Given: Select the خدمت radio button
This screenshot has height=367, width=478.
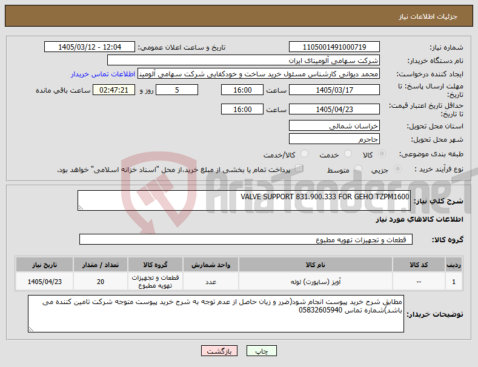Looking at the screenshot, I should point(348,154).
